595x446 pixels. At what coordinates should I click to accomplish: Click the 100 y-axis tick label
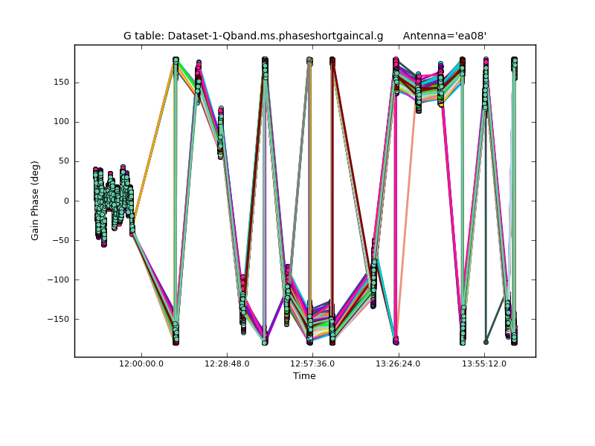(x=62, y=122)
